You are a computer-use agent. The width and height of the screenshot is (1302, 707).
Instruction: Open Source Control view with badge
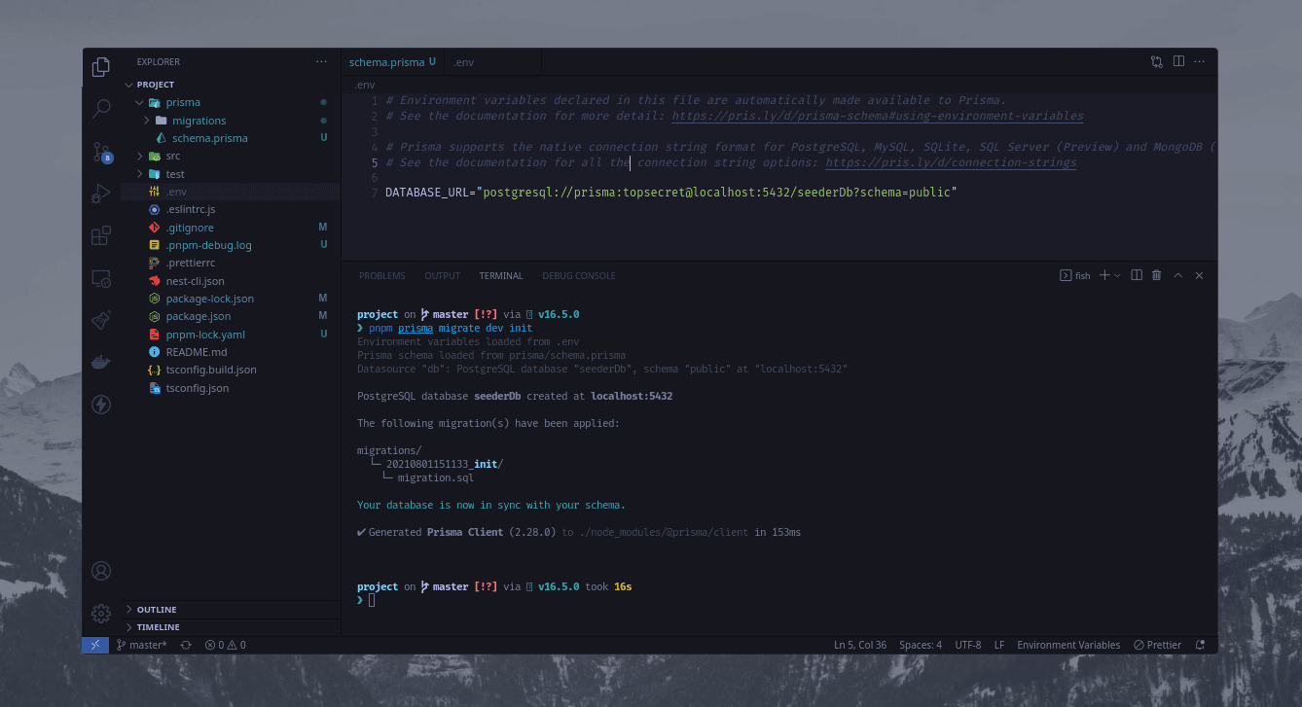(101, 152)
